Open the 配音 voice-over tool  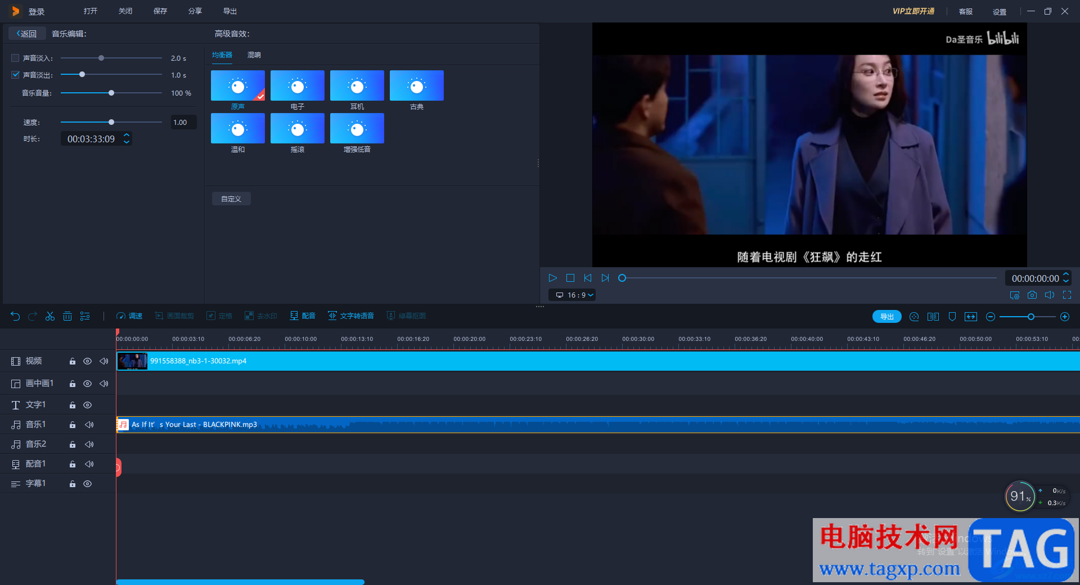tap(303, 316)
